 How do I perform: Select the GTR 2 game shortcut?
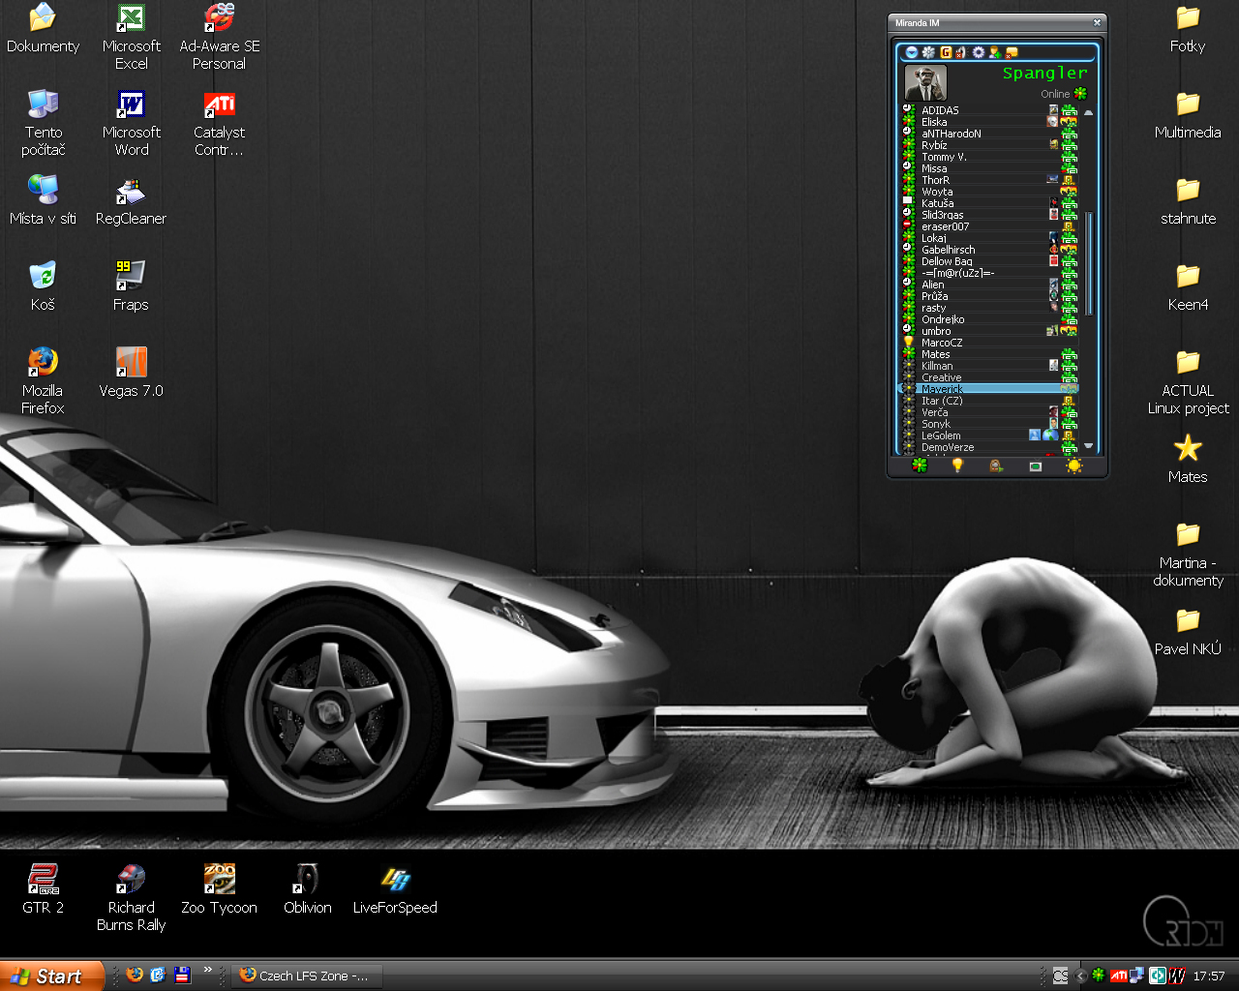point(43,889)
